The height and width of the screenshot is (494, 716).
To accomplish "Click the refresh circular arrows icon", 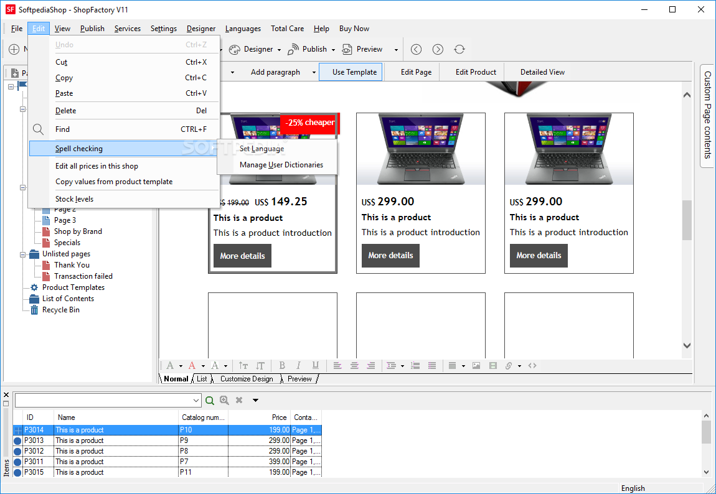I will point(459,49).
